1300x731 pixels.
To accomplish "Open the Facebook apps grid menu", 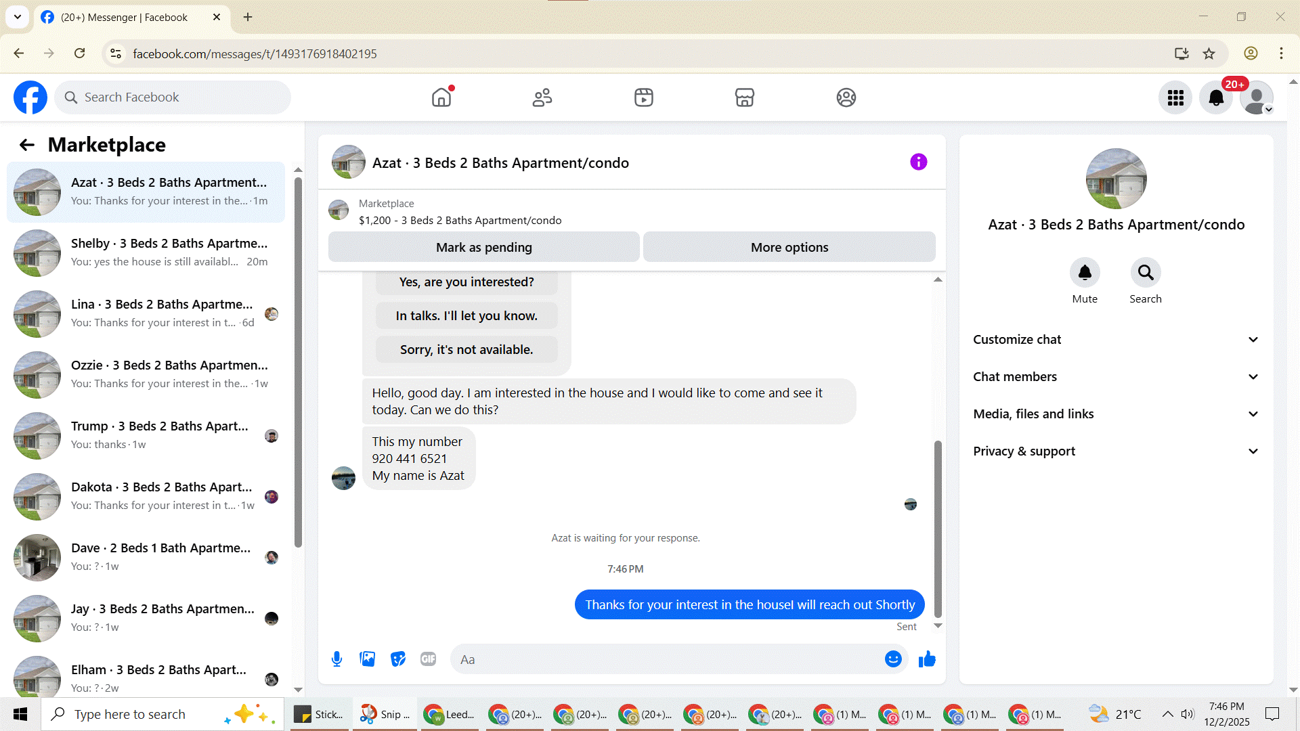I will [x=1175, y=97].
